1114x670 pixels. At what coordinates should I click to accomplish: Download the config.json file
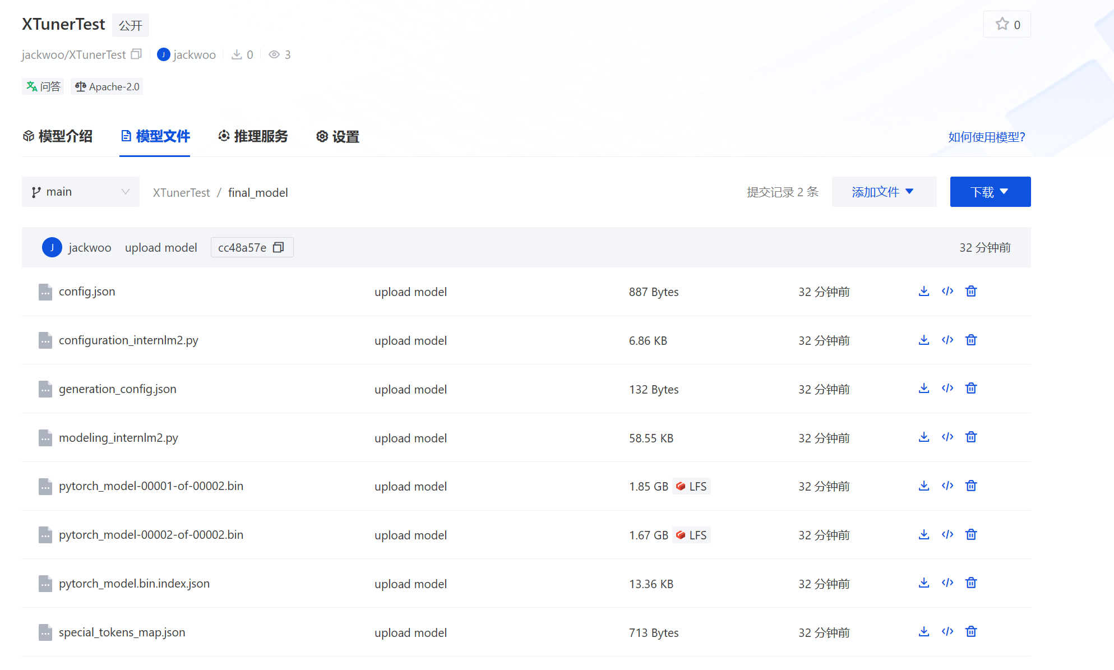point(924,291)
